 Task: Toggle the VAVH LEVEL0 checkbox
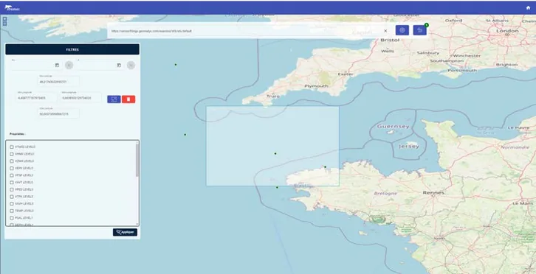click(12, 204)
